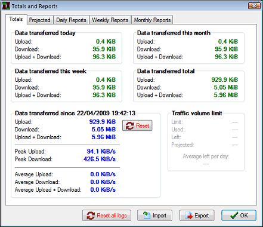This screenshot has height=227, width=263.
Task: Open the Monthly Reports tab
Action: [x=152, y=20]
